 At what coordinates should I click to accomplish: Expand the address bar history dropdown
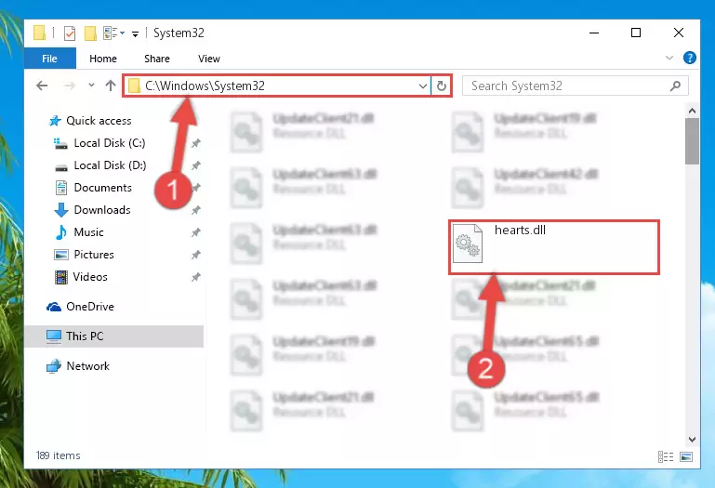coord(423,86)
